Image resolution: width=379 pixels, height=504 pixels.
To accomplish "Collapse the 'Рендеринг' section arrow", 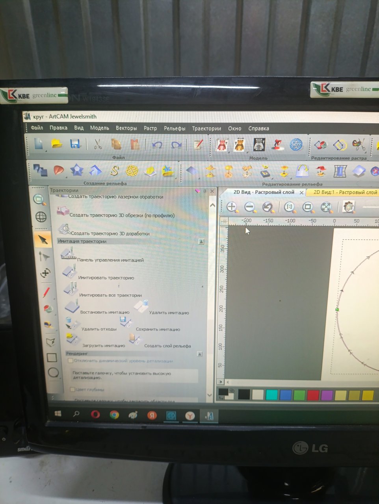I will tap(200, 354).
